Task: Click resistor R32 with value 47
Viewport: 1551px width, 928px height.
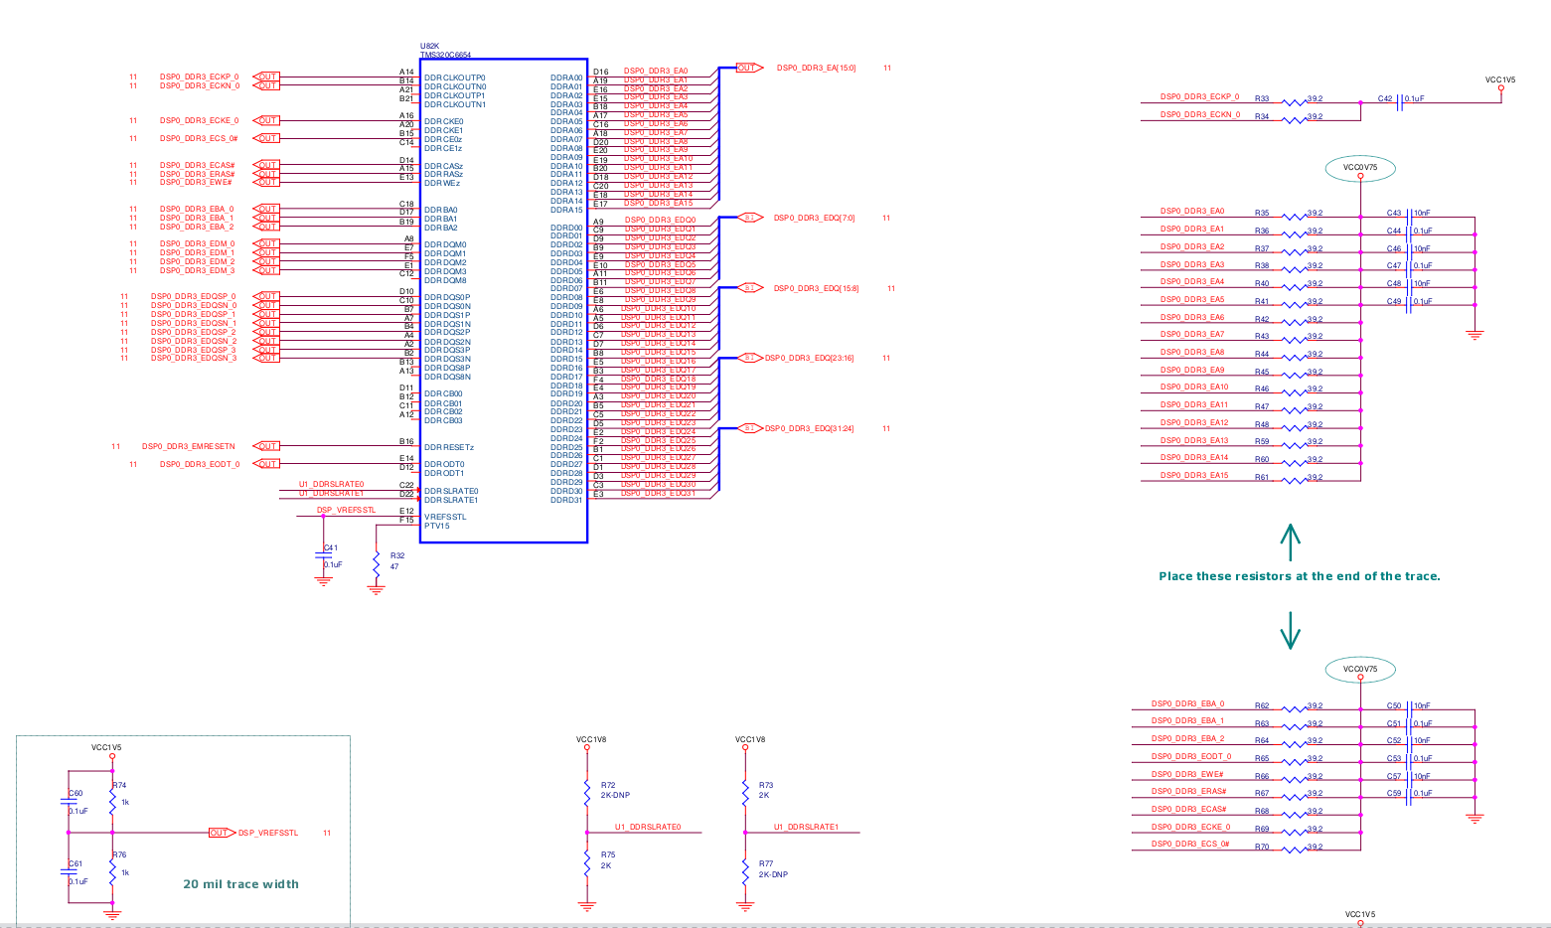Action: (x=378, y=563)
